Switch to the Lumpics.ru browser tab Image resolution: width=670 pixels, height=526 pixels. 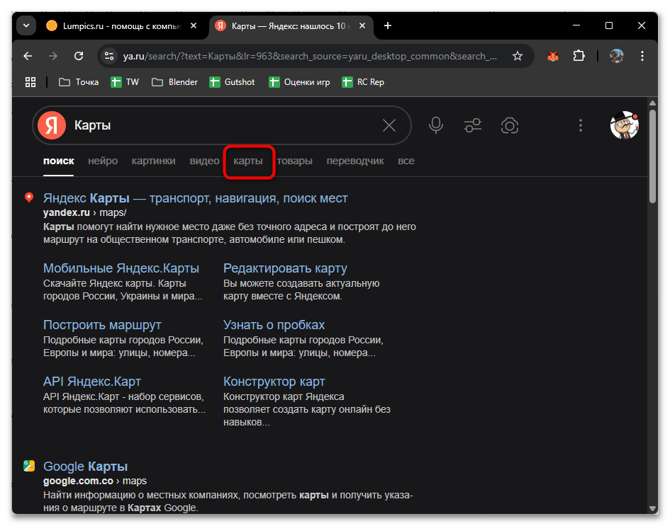coord(121,26)
